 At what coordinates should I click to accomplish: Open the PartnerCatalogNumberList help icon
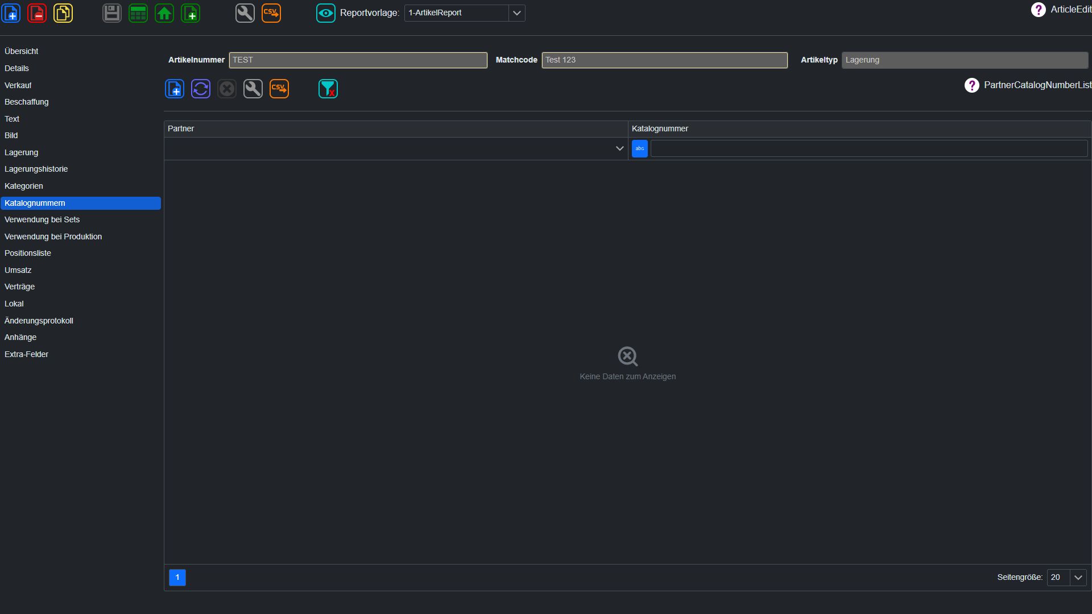[x=972, y=85]
